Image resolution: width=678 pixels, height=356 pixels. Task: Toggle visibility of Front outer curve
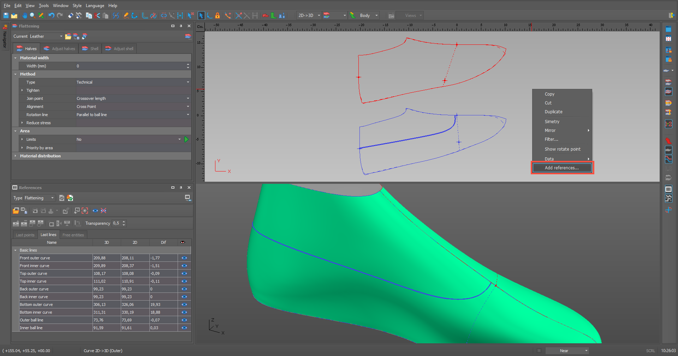[x=184, y=258]
